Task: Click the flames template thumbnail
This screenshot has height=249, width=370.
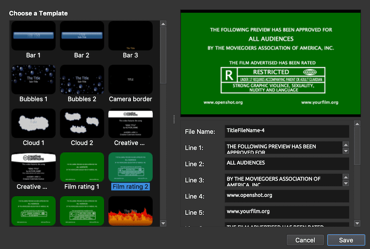Action: [x=130, y=211]
